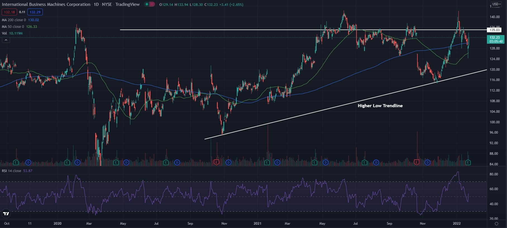Select the August 2021 dividend D marker
507x228 pixels.
click(x=376, y=162)
